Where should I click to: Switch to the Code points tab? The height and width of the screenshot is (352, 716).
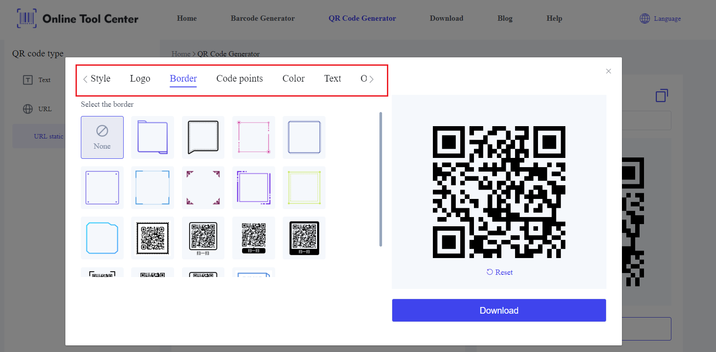(239, 79)
